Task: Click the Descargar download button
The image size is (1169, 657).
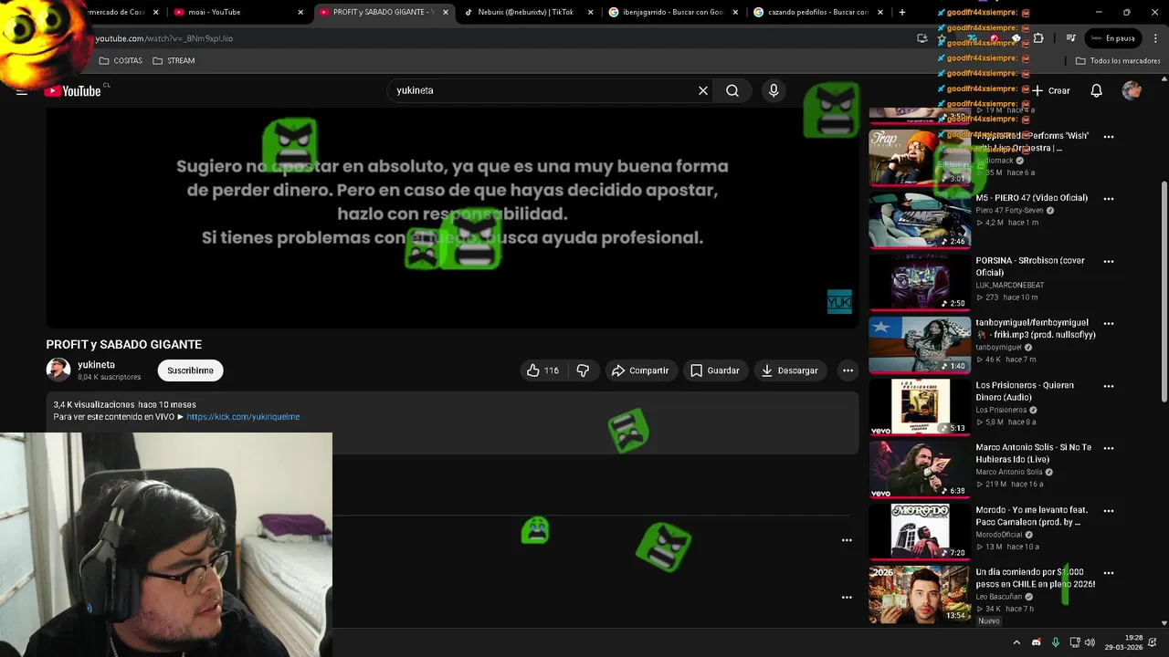Action: click(x=790, y=370)
